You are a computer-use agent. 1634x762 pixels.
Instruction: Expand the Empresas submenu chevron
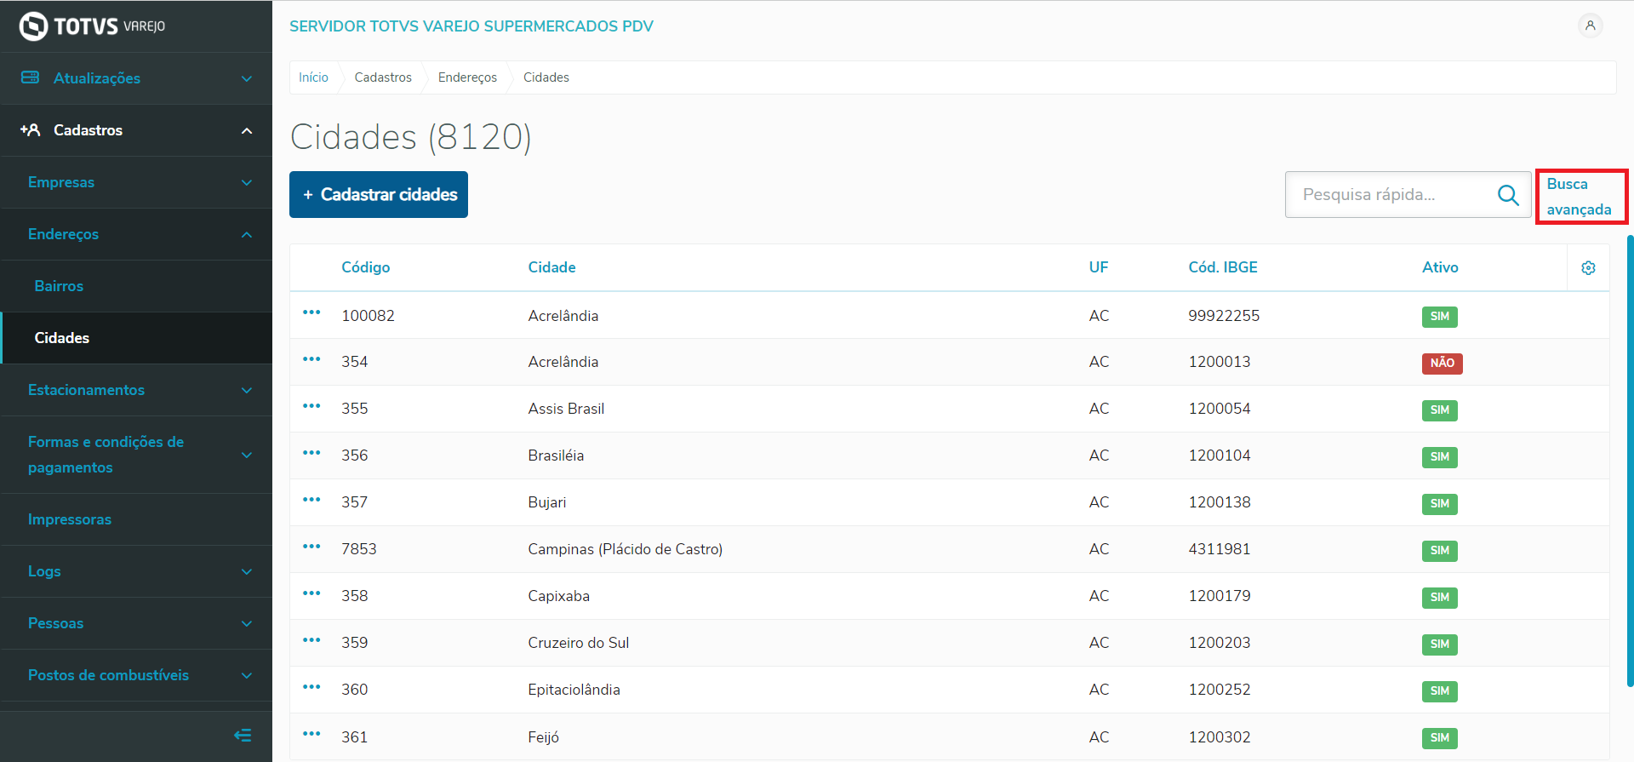tap(247, 183)
